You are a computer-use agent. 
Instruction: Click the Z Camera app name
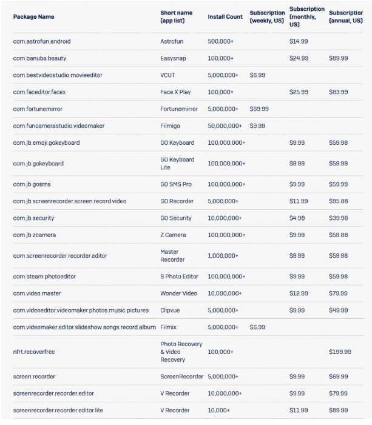tap(174, 235)
